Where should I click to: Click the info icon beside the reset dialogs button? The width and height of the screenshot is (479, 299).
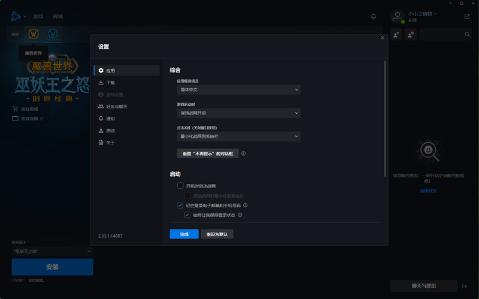[244, 153]
